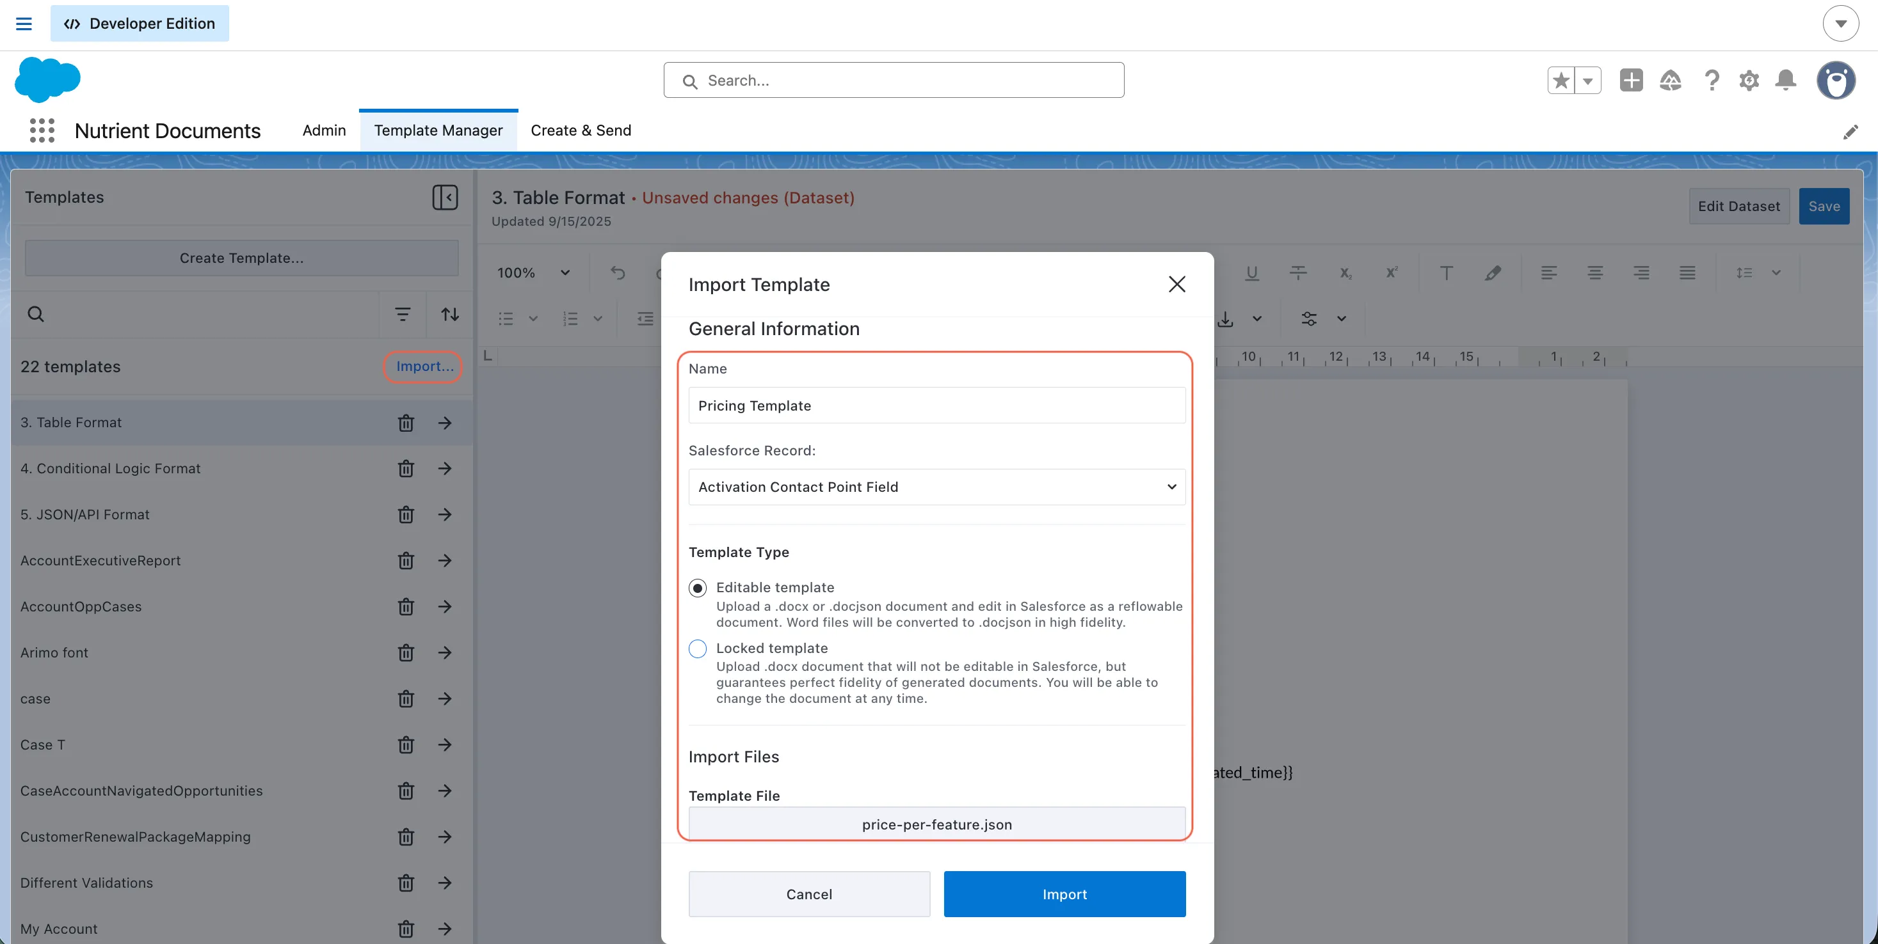The height and width of the screenshot is (944, 1878).
Task: Click the line spacing icon
Action: pyautogui.click(x=1744, y=273)
